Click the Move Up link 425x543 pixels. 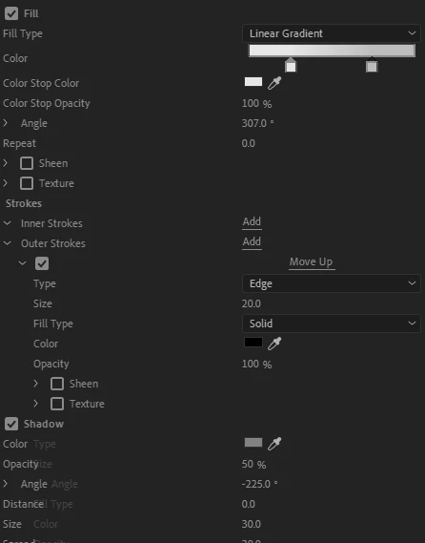pyautogui.click(x=311, y=261)
